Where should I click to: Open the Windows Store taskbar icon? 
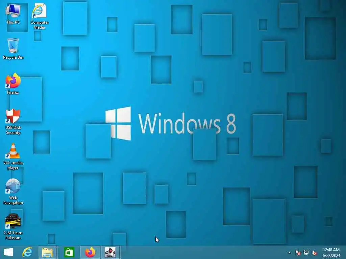[x=69, y=252]
